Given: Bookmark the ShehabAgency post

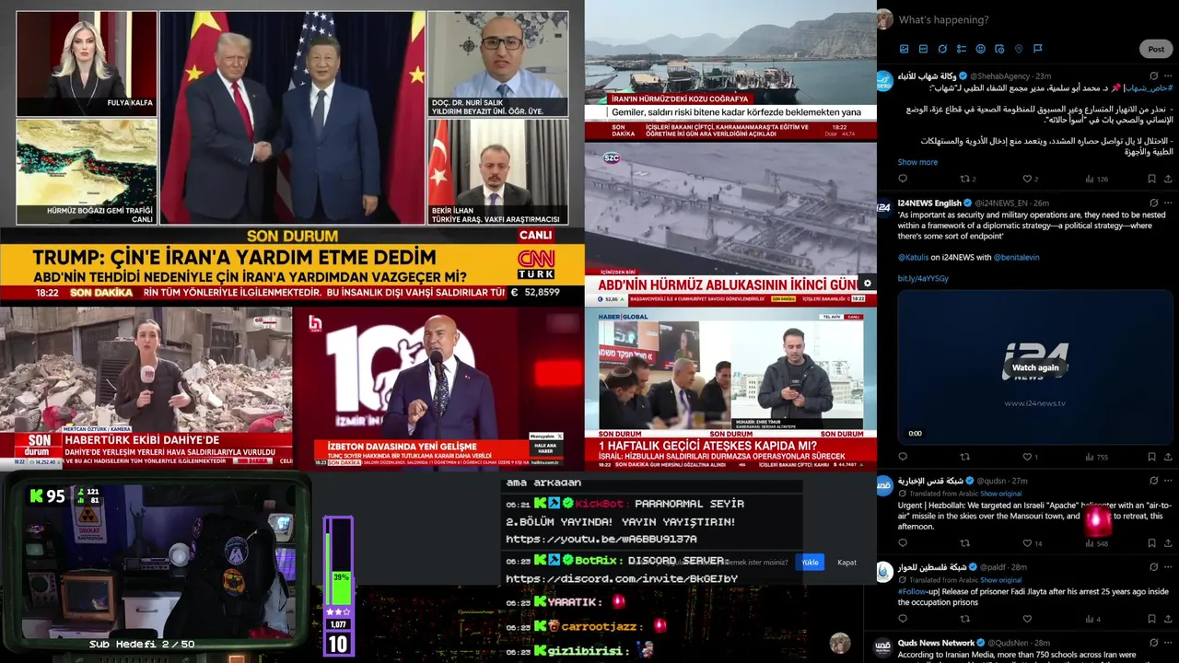Looking at the screenshot, I should [x=1151, y=179].
